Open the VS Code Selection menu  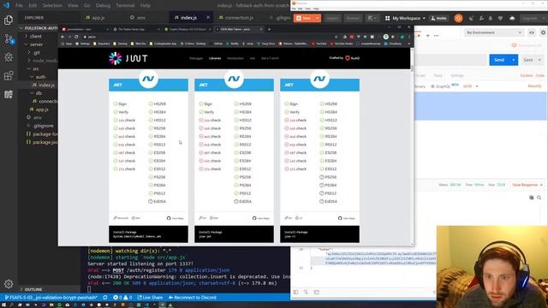(52, 6)
